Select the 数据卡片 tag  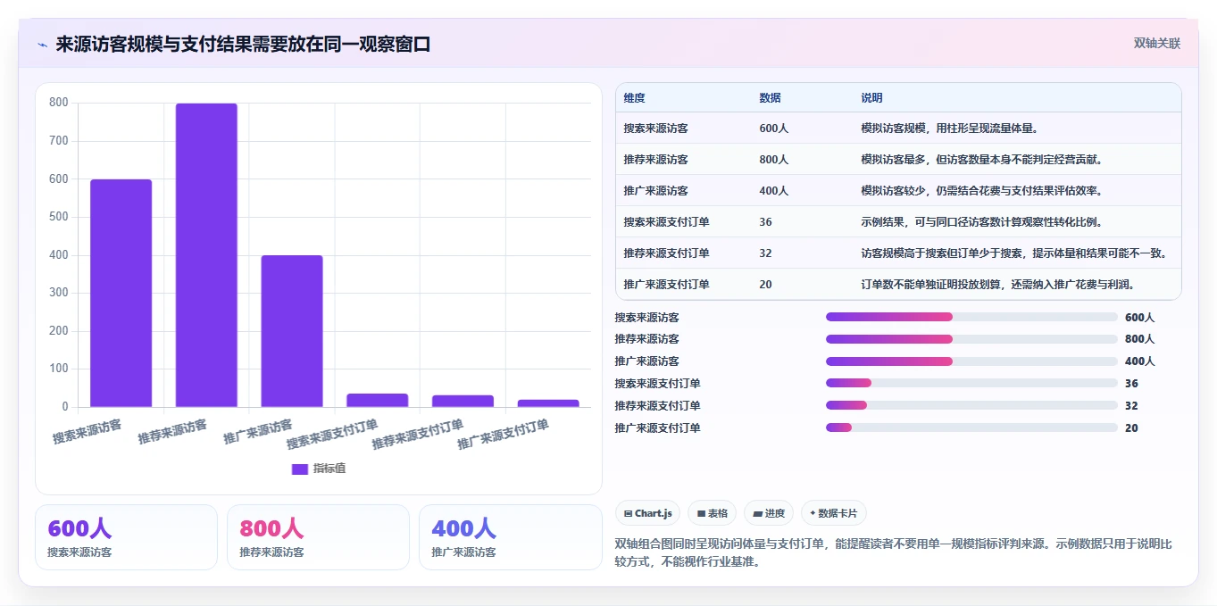coord(833,513)
